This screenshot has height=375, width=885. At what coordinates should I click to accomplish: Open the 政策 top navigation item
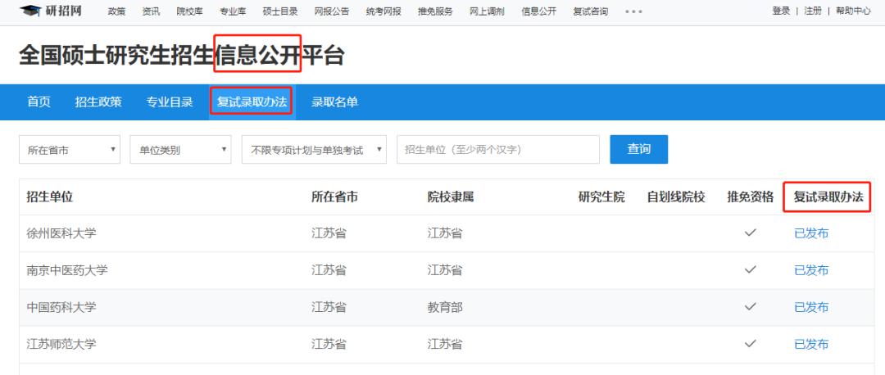point(116,11)
